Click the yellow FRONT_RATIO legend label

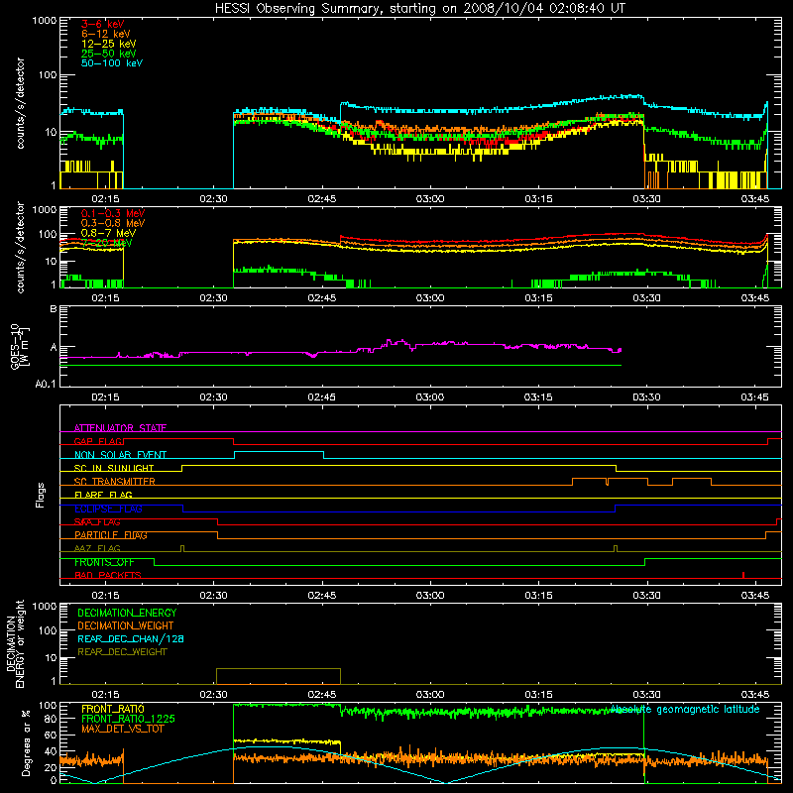click(113, 709)
